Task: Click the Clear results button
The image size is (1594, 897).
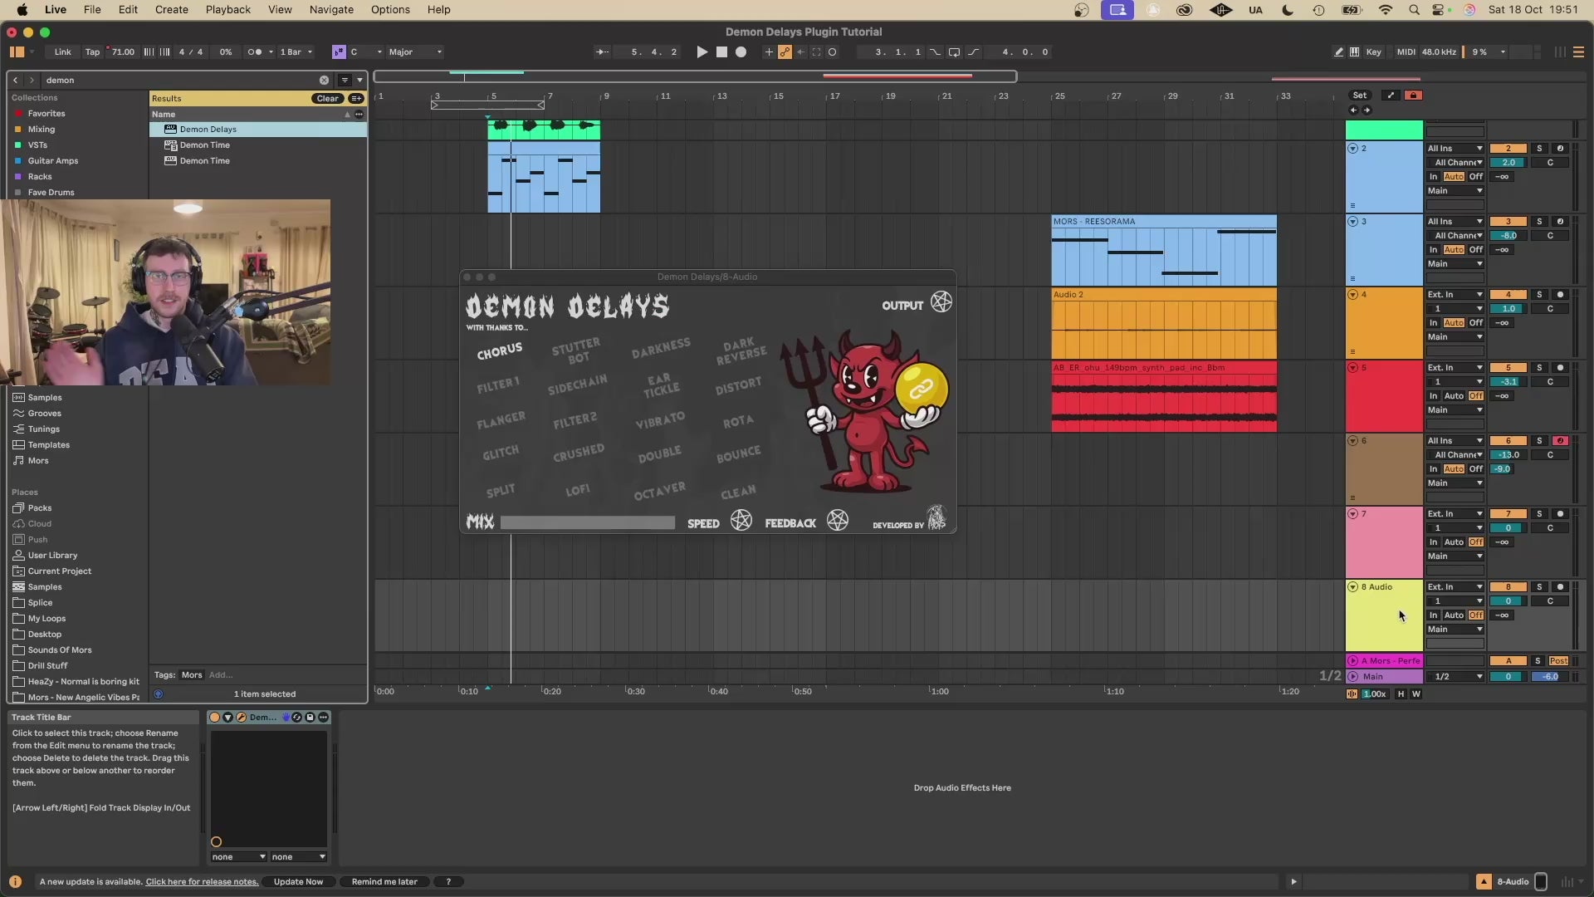Action: 328,98
